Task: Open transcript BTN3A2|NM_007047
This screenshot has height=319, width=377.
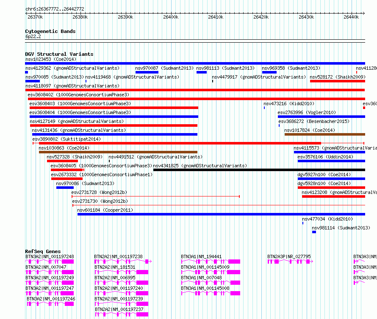Action: tap(46, 267)
